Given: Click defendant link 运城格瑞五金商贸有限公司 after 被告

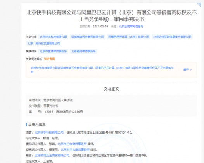Looking at the screenshot, I should coord(52,156).
